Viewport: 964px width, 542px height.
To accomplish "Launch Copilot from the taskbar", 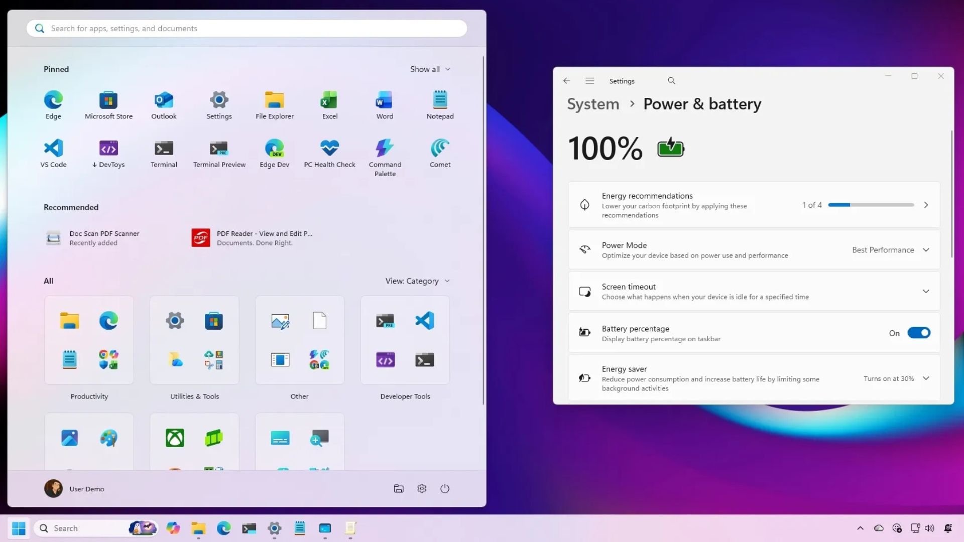I will pos(173,528).
